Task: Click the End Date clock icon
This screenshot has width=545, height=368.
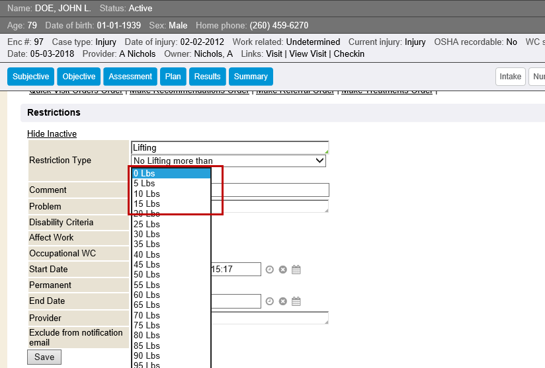Action: [x=270, y=301]
